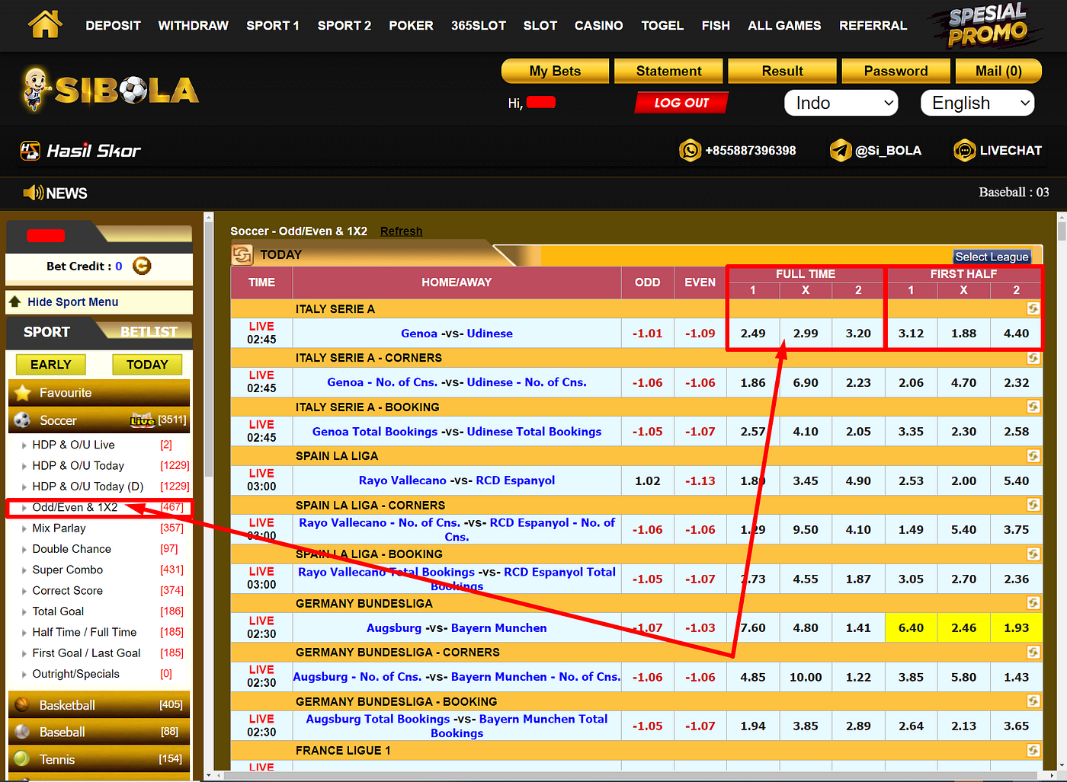This screenshot has width=1067, height=782.
Task: Select the Soccer ball sport icon
Action: click(22, 420)
